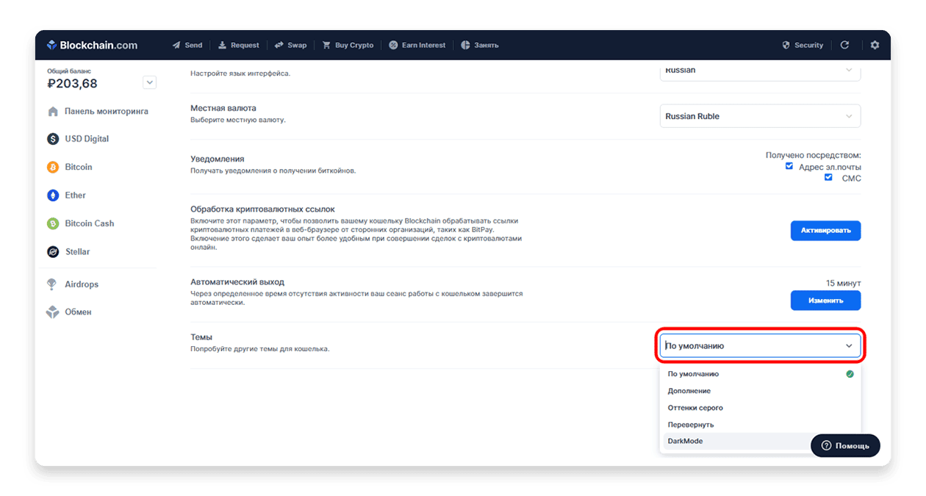Click the Обмен exchange icon
The height and width of the screenshot is (496, 926).
coord(53,312)
